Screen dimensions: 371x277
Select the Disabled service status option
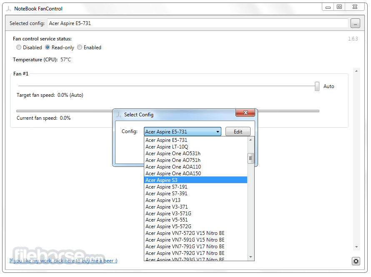click(x=19, y=48)
